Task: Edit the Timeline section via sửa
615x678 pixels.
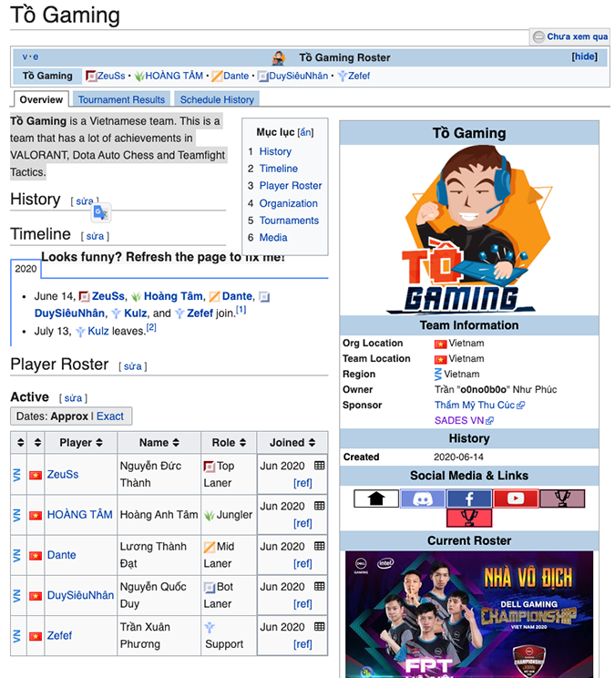Action: tap(95, 236)
